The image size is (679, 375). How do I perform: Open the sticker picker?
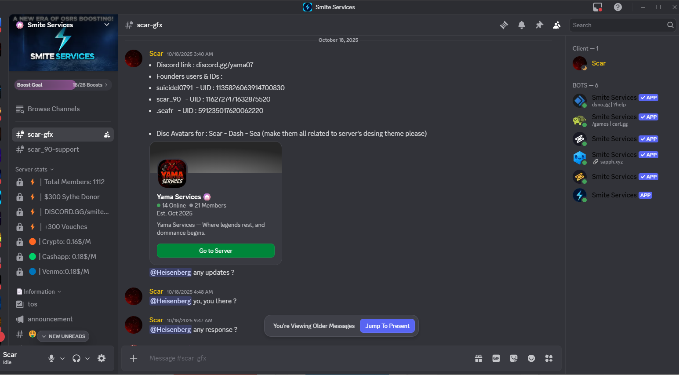(x=514, y=358)
